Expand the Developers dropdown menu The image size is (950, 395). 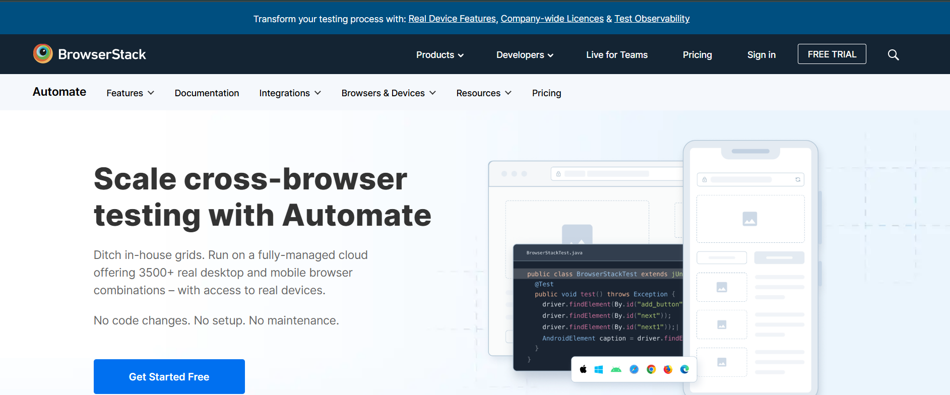[x=525, y=54]
